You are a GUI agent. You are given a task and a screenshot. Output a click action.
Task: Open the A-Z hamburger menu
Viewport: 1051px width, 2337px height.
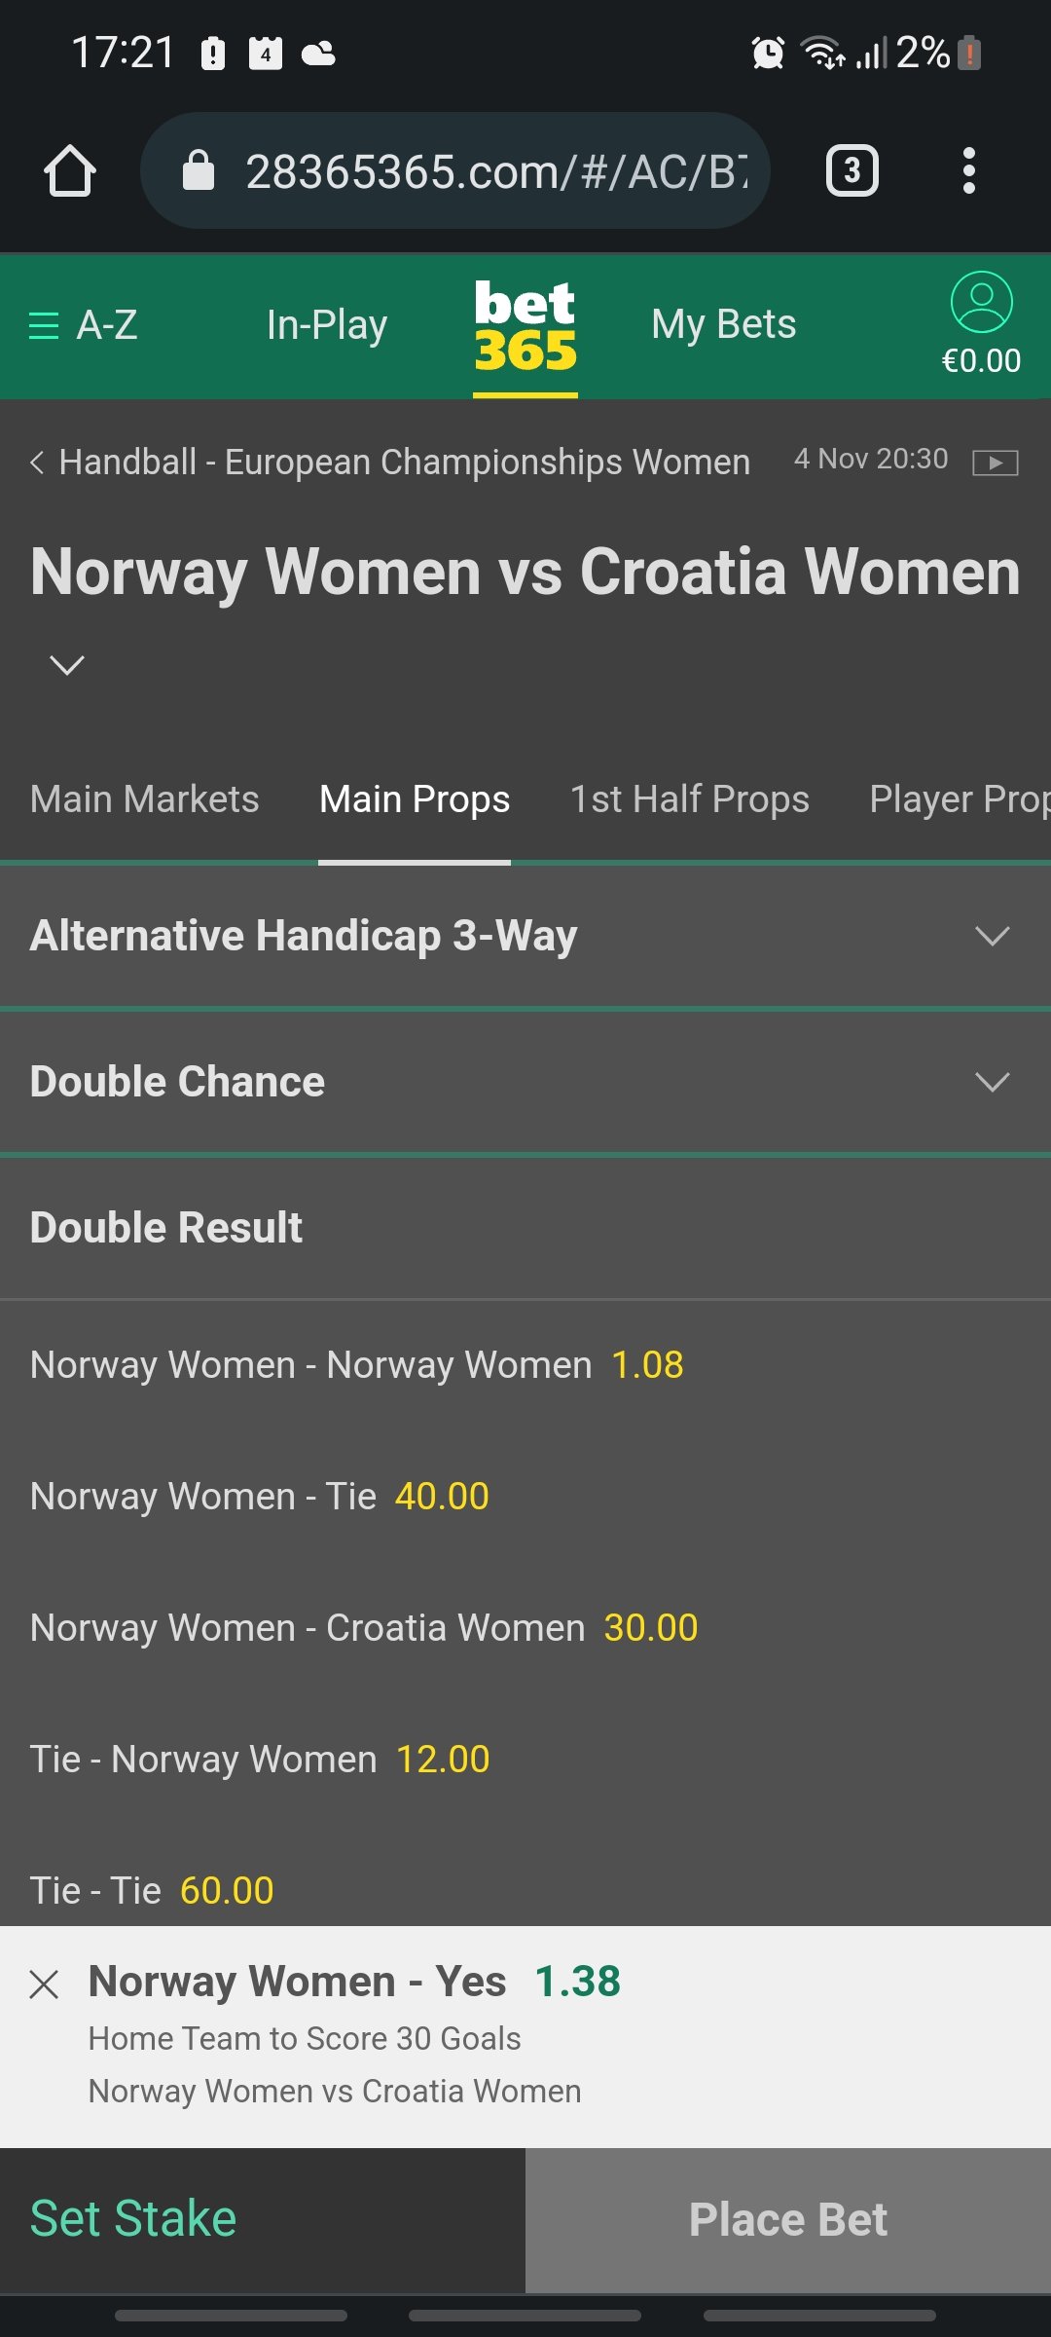pos(84,325)
